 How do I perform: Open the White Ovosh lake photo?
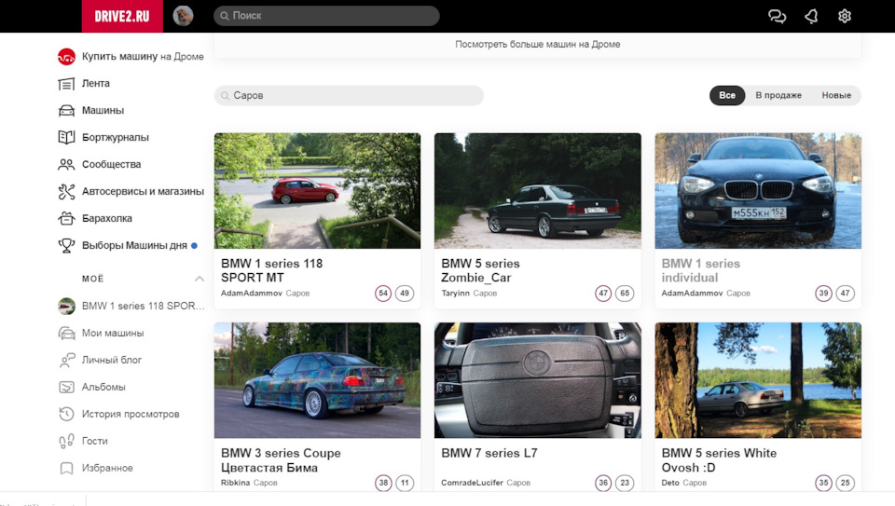[x=758, y=380]
